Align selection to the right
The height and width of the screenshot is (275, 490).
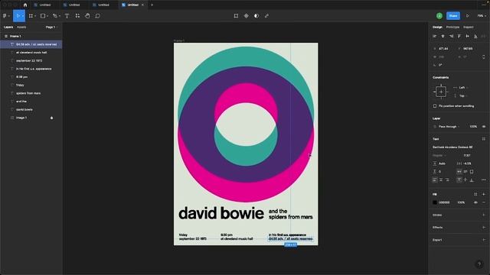[451, 36]
